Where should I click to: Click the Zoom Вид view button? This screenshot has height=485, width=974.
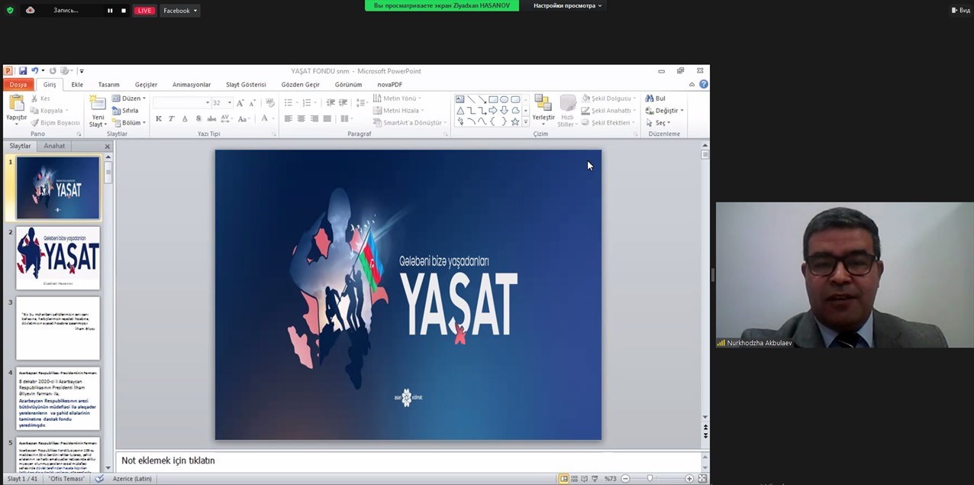pyautogui.click(x=960, y=11)
